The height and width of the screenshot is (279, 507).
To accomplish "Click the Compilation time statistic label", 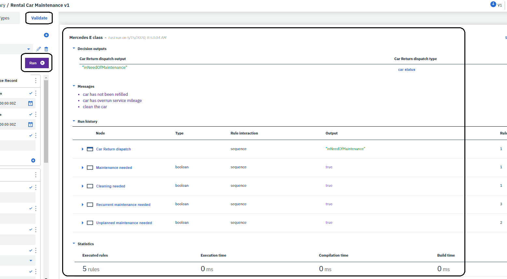I will click(x=334, y=255).
